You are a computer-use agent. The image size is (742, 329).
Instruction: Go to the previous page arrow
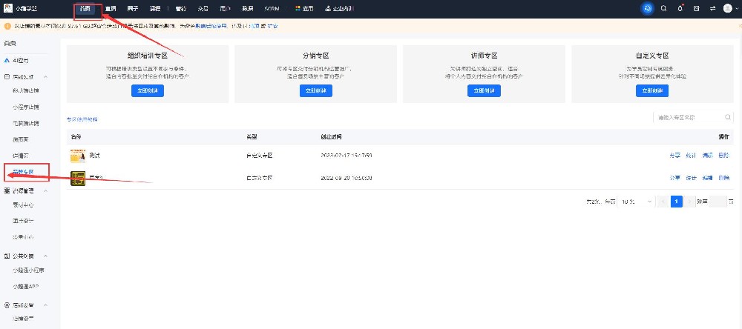coord(663,202)
